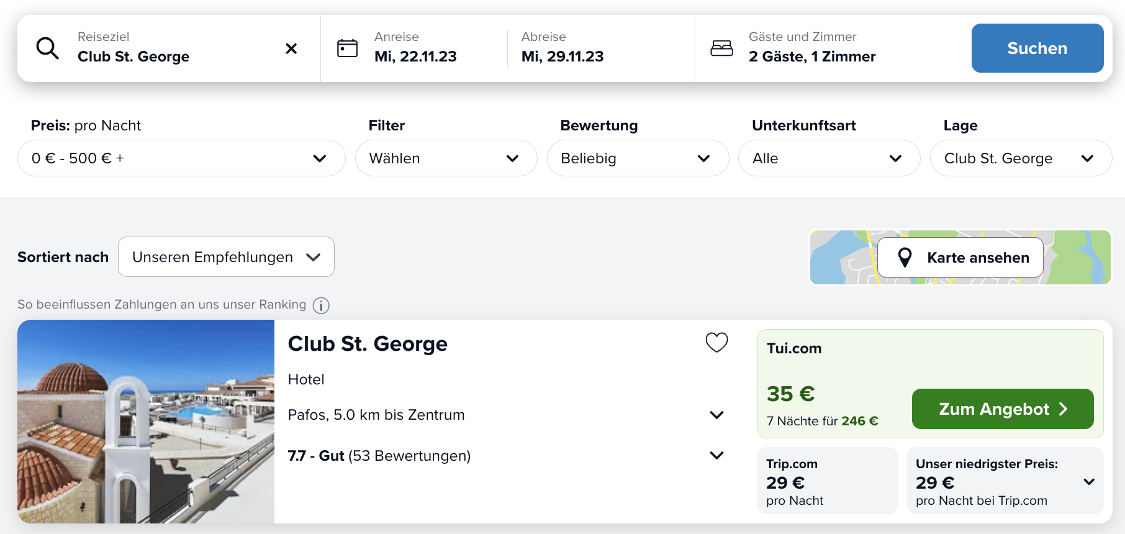
Task: Open the Unterkunftsart dropdown
Action: pos(829,158)
